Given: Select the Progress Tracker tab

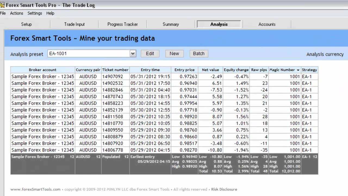Looking at the screenshot, I should (x=123, y=24).
